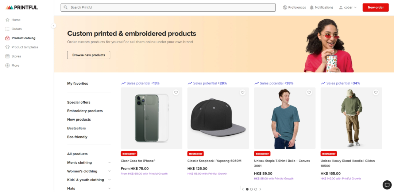Open Embroidery products category
Viewport: 394px width, 192px height.
85,111
